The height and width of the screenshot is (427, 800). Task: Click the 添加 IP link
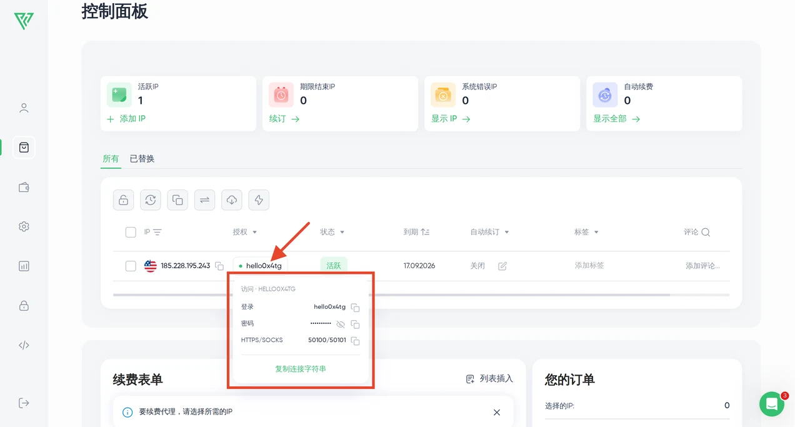click(x=126, y=119)
